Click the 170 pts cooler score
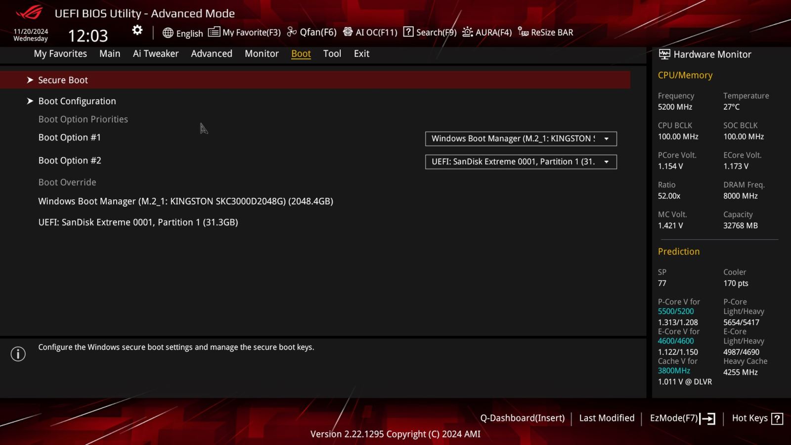The height and width of the screenshot is (445, 791). pyautogui.click(x=736, y=283)
